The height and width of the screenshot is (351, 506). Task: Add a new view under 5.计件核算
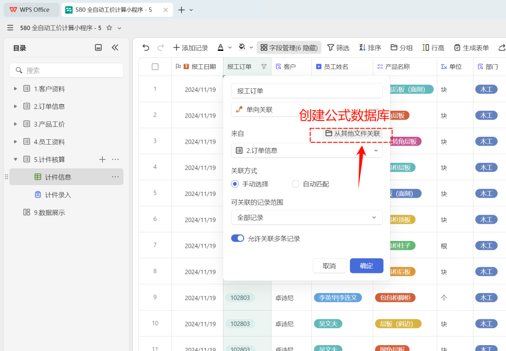click(x=102, y=159)
